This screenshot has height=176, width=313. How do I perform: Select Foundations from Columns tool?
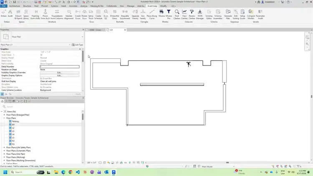[57, 15]
